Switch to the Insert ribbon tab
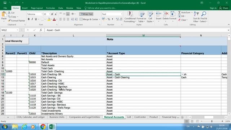This screenshot has height=130, width=231. coord(25,8)
